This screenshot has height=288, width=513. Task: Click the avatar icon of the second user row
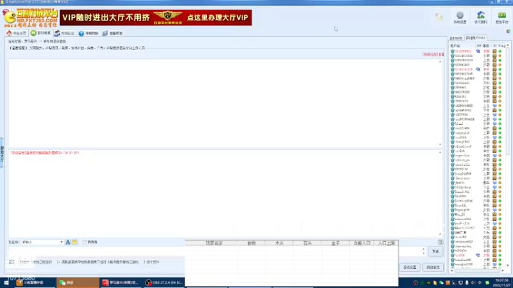453,56
